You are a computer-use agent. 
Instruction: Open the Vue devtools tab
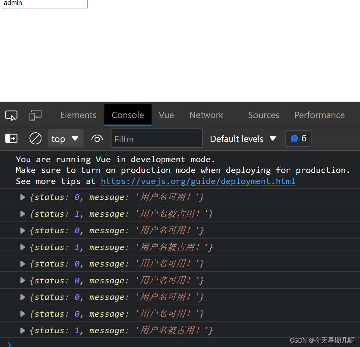(166, 115)
